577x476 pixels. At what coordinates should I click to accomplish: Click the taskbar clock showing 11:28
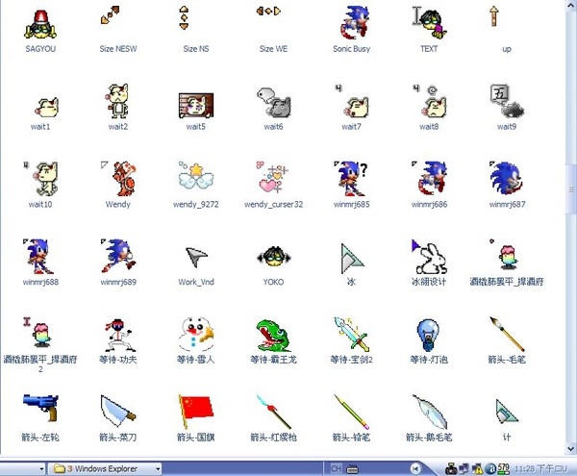click(540, 469)
